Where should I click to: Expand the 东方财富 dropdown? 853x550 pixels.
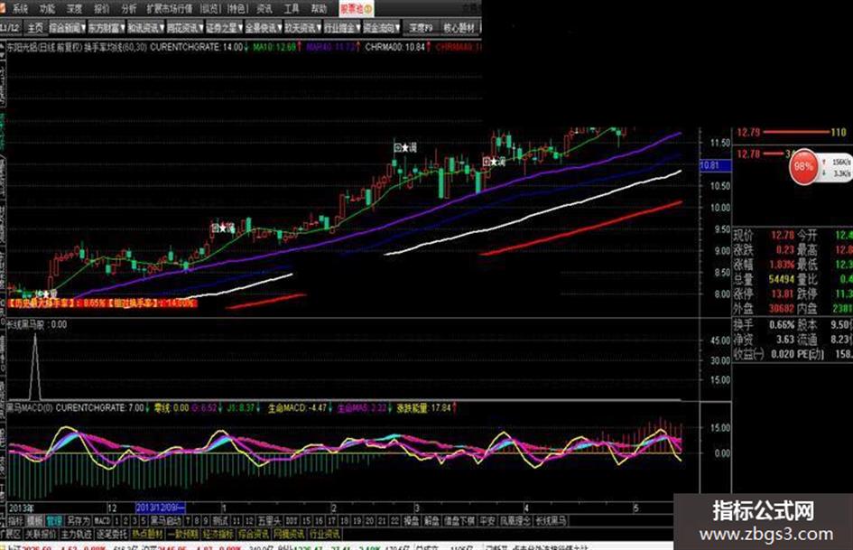(x=107, y=27)
